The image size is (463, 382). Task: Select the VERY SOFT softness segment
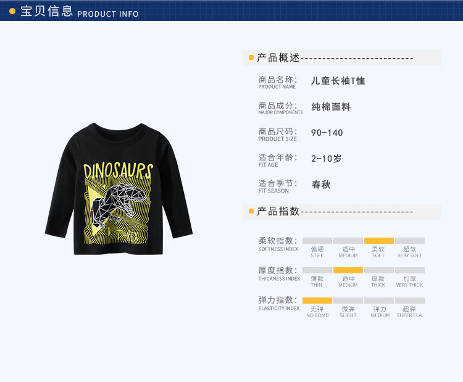[410, 241]
